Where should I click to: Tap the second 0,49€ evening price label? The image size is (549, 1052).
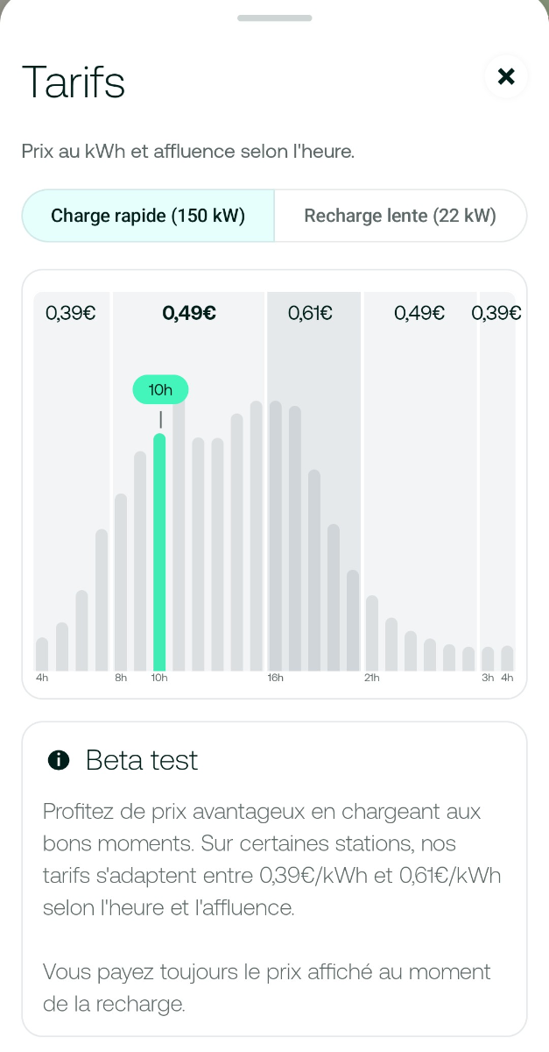coord(419,313)
